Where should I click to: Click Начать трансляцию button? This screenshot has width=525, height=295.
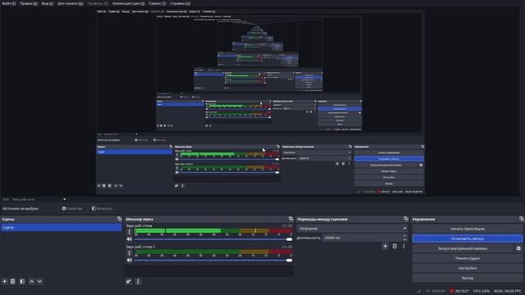468,229
